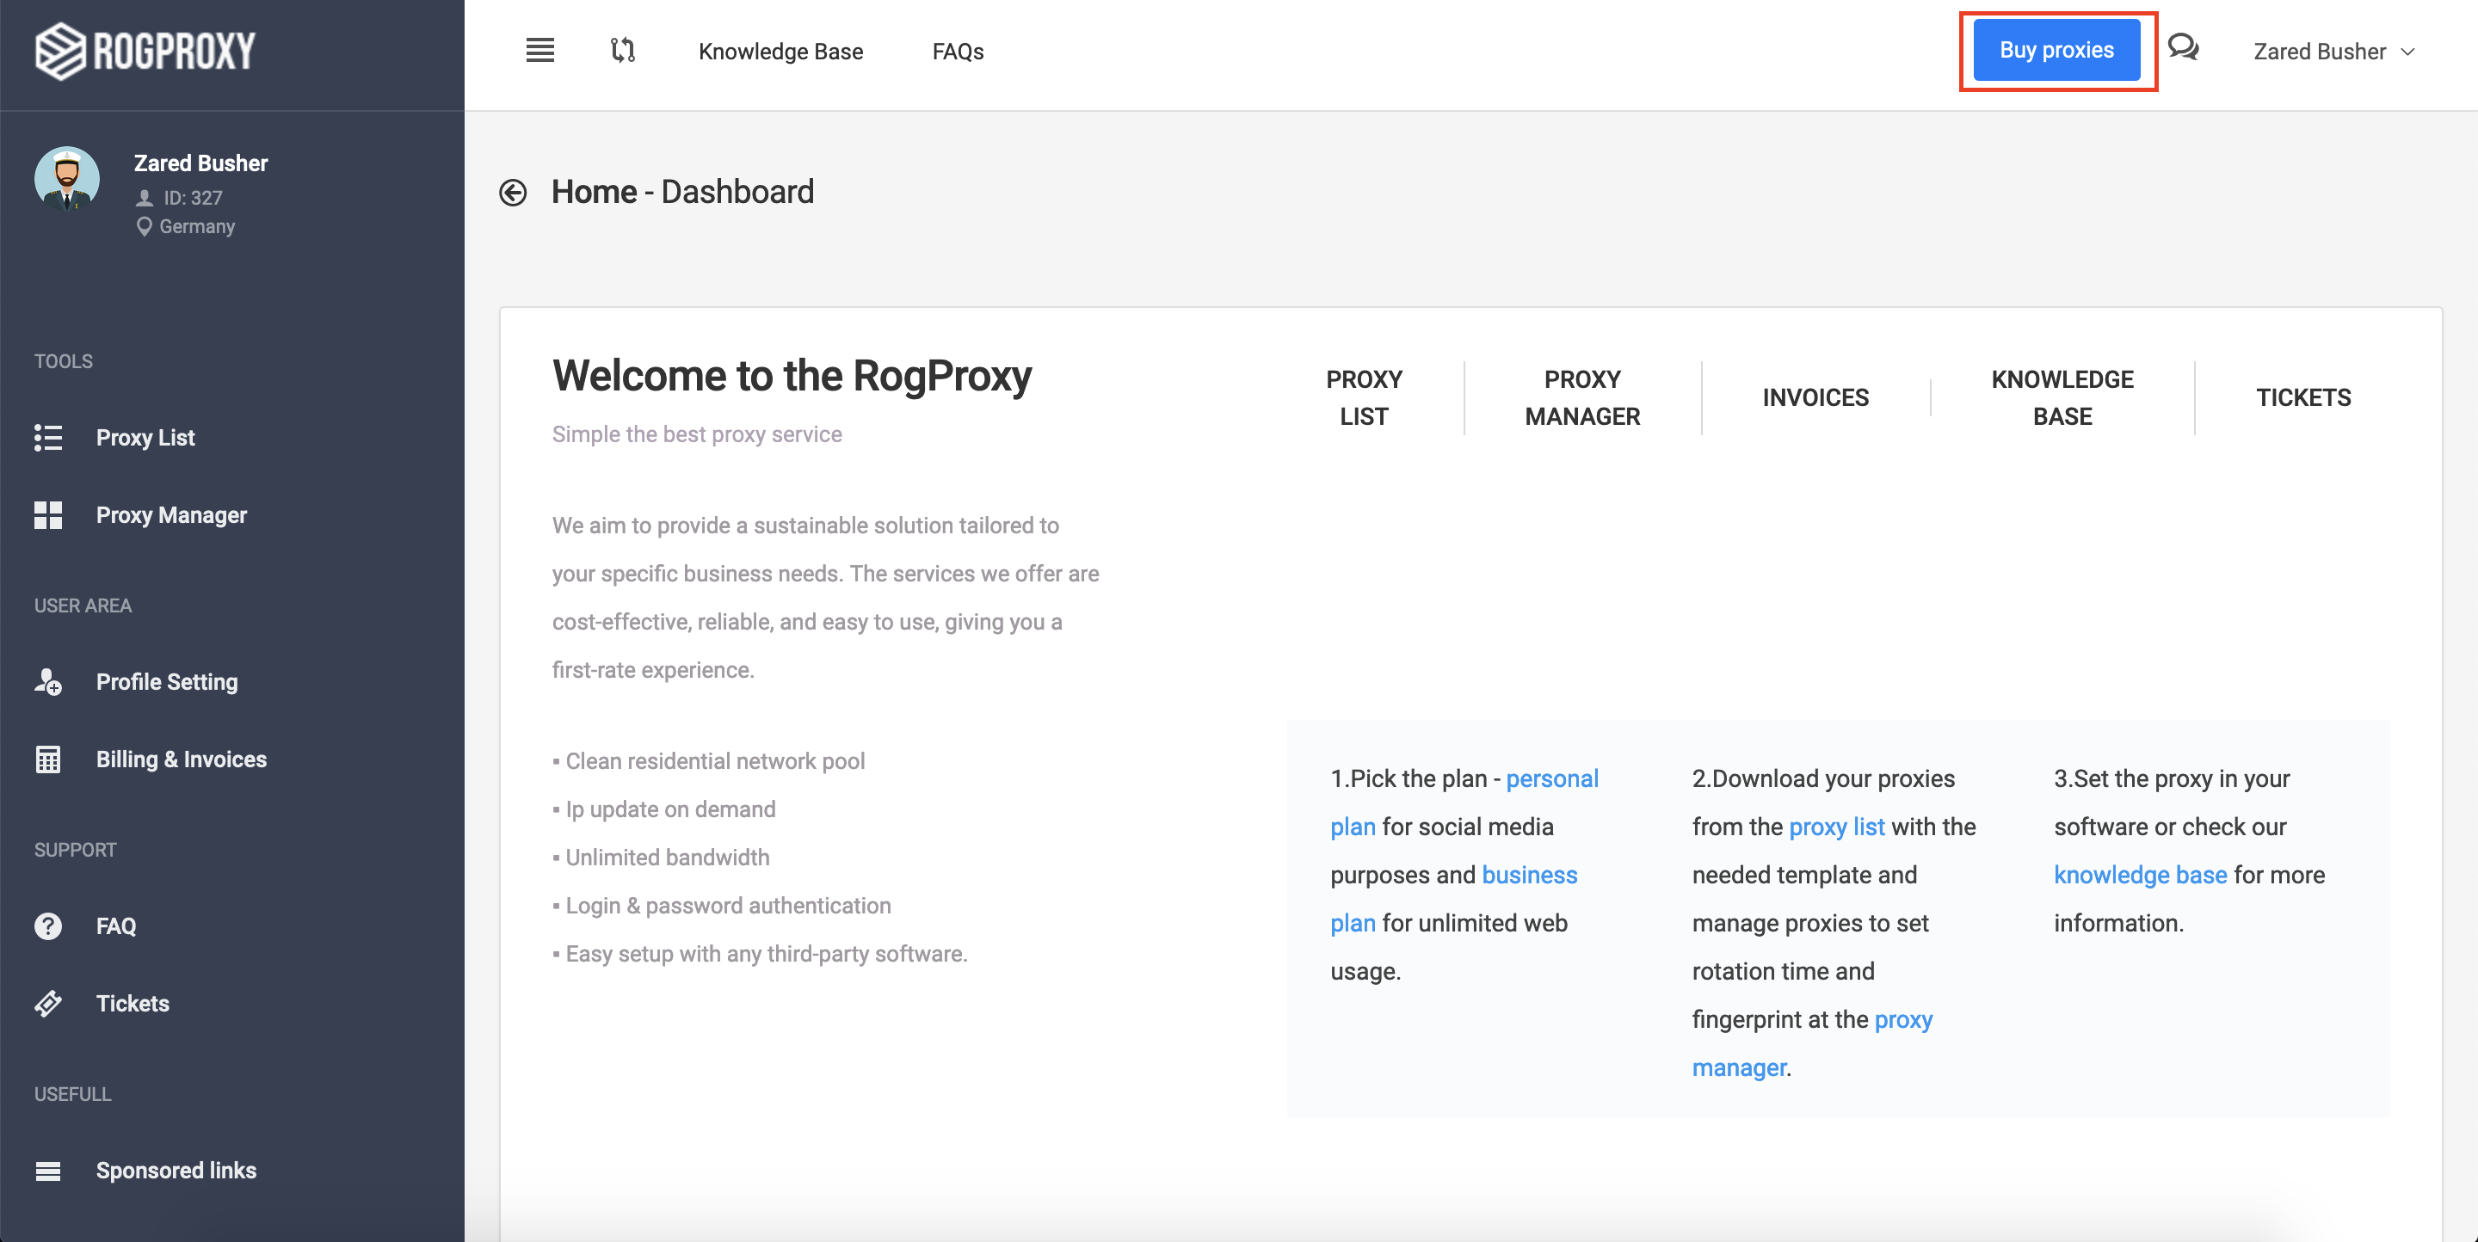
Task: Follow the knowledge base link in step 3
Action: 2141,875
